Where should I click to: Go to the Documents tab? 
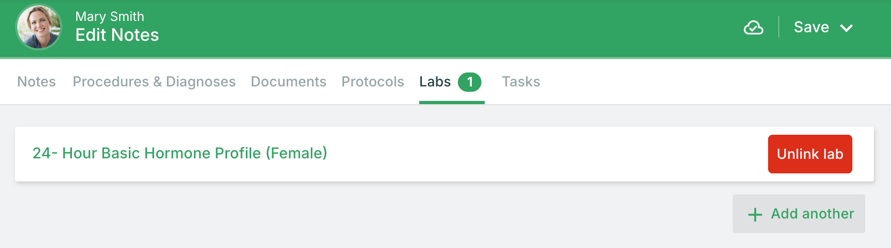tap(288, 82)
